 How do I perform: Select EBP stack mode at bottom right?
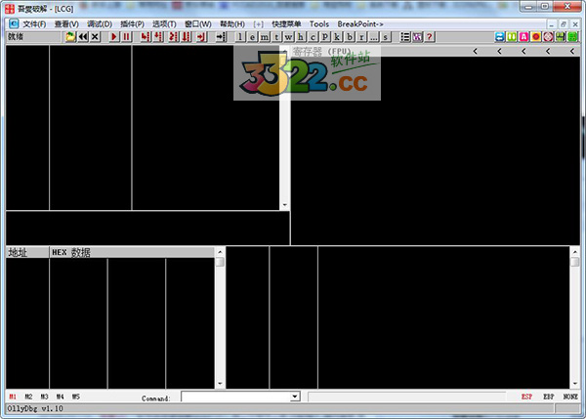point(548,397)
